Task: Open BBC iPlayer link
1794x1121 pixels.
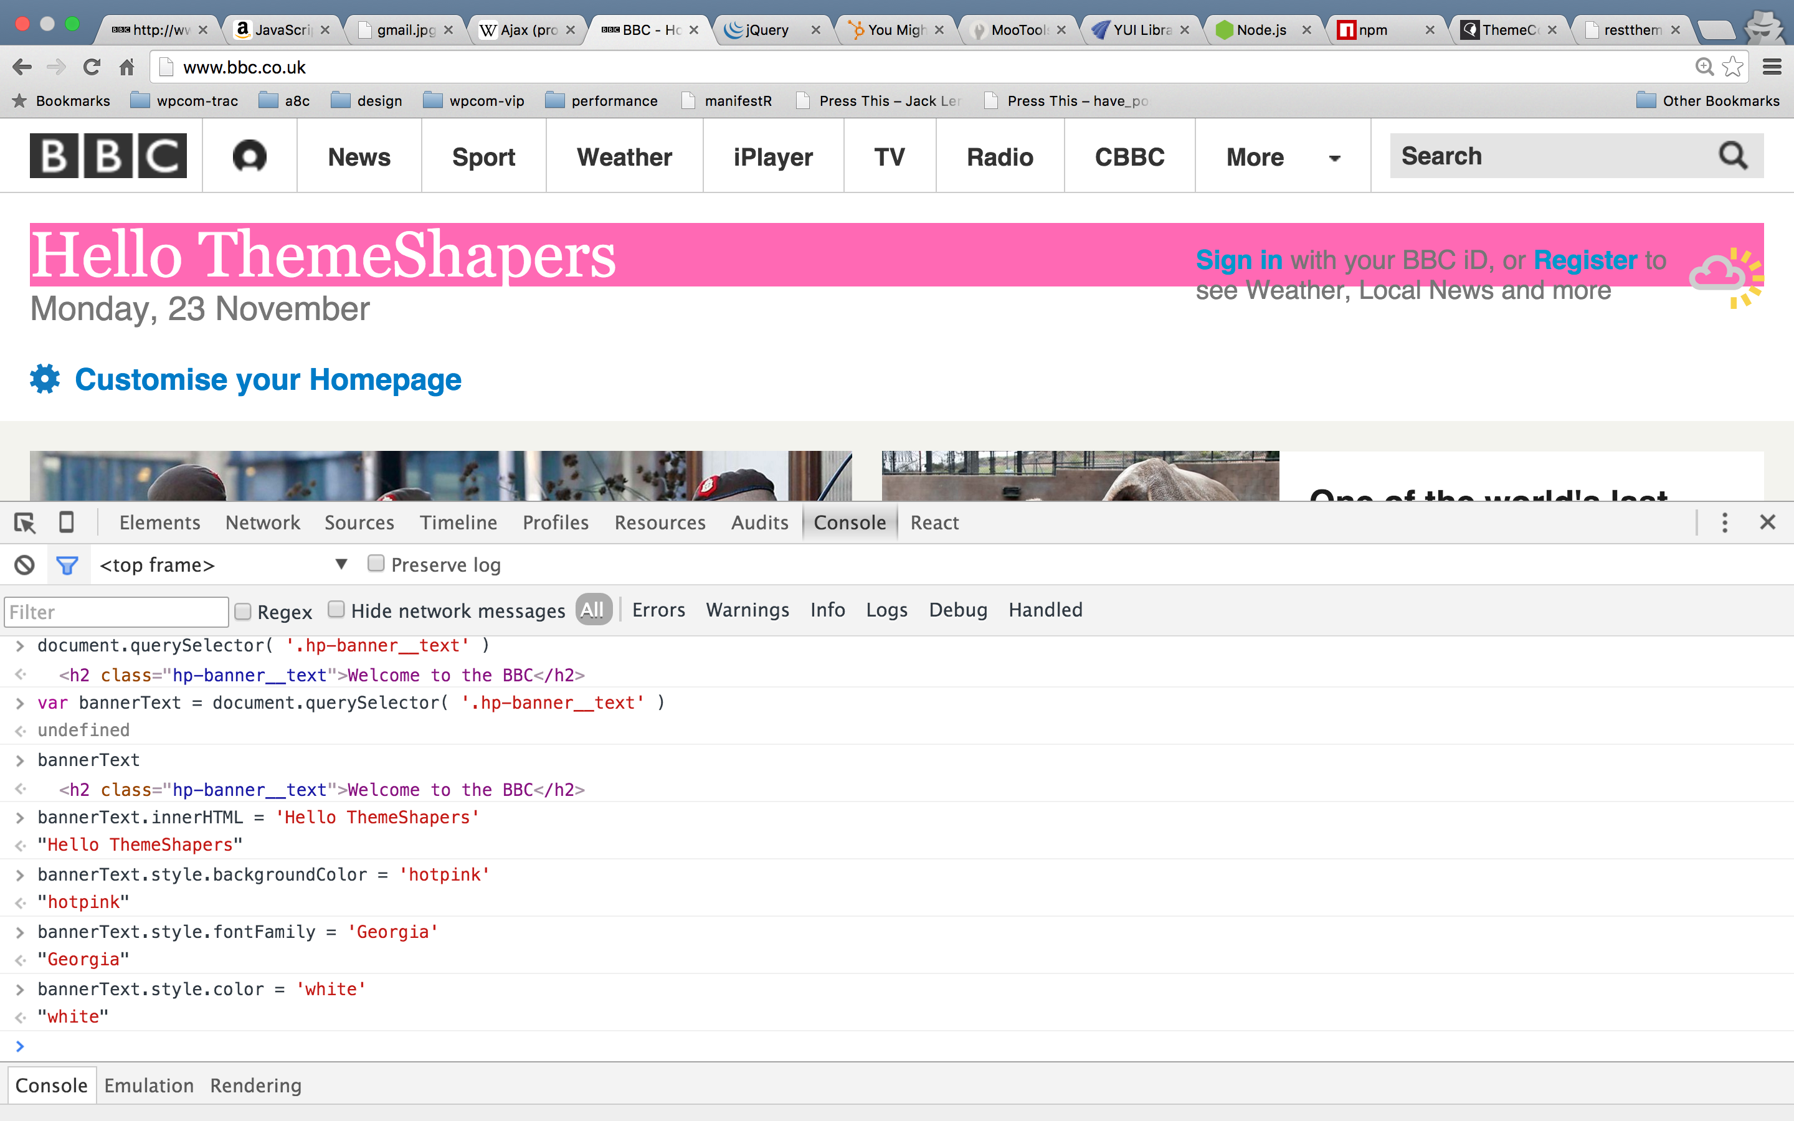Action: coord(773,157)
